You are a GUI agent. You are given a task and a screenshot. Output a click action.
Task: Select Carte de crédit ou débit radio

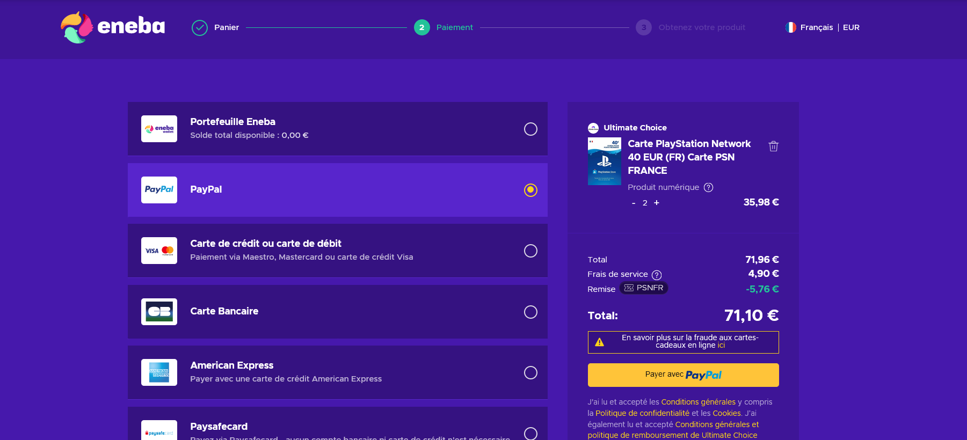530,251
